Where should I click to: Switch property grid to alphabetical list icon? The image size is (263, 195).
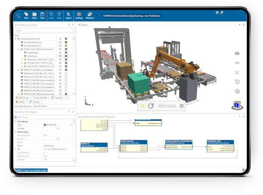pyautogui.click(x=20, y=117)
